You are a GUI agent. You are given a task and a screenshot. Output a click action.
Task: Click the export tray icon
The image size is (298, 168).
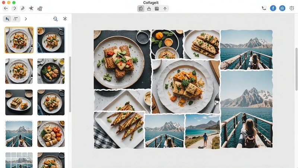coord(149,9)
